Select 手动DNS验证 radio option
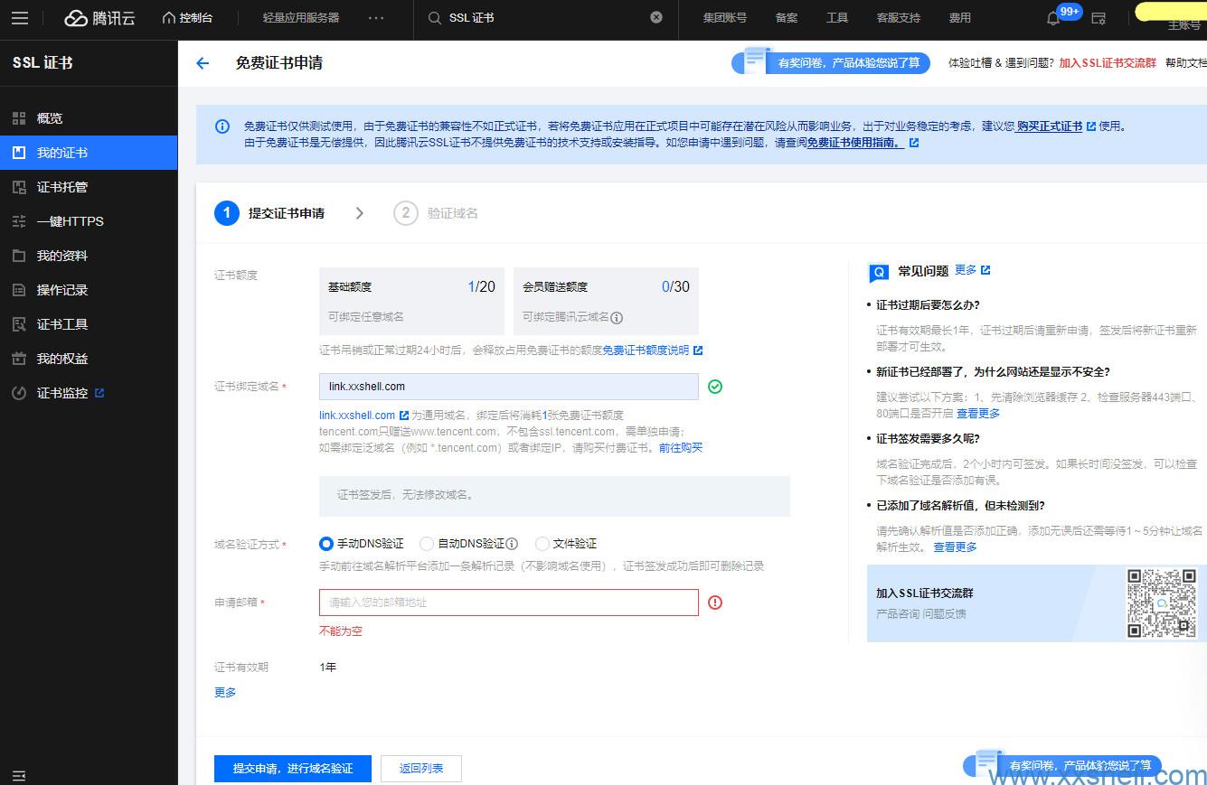Viewport: 1207px width, 785px height. click(x=326, y=544)
